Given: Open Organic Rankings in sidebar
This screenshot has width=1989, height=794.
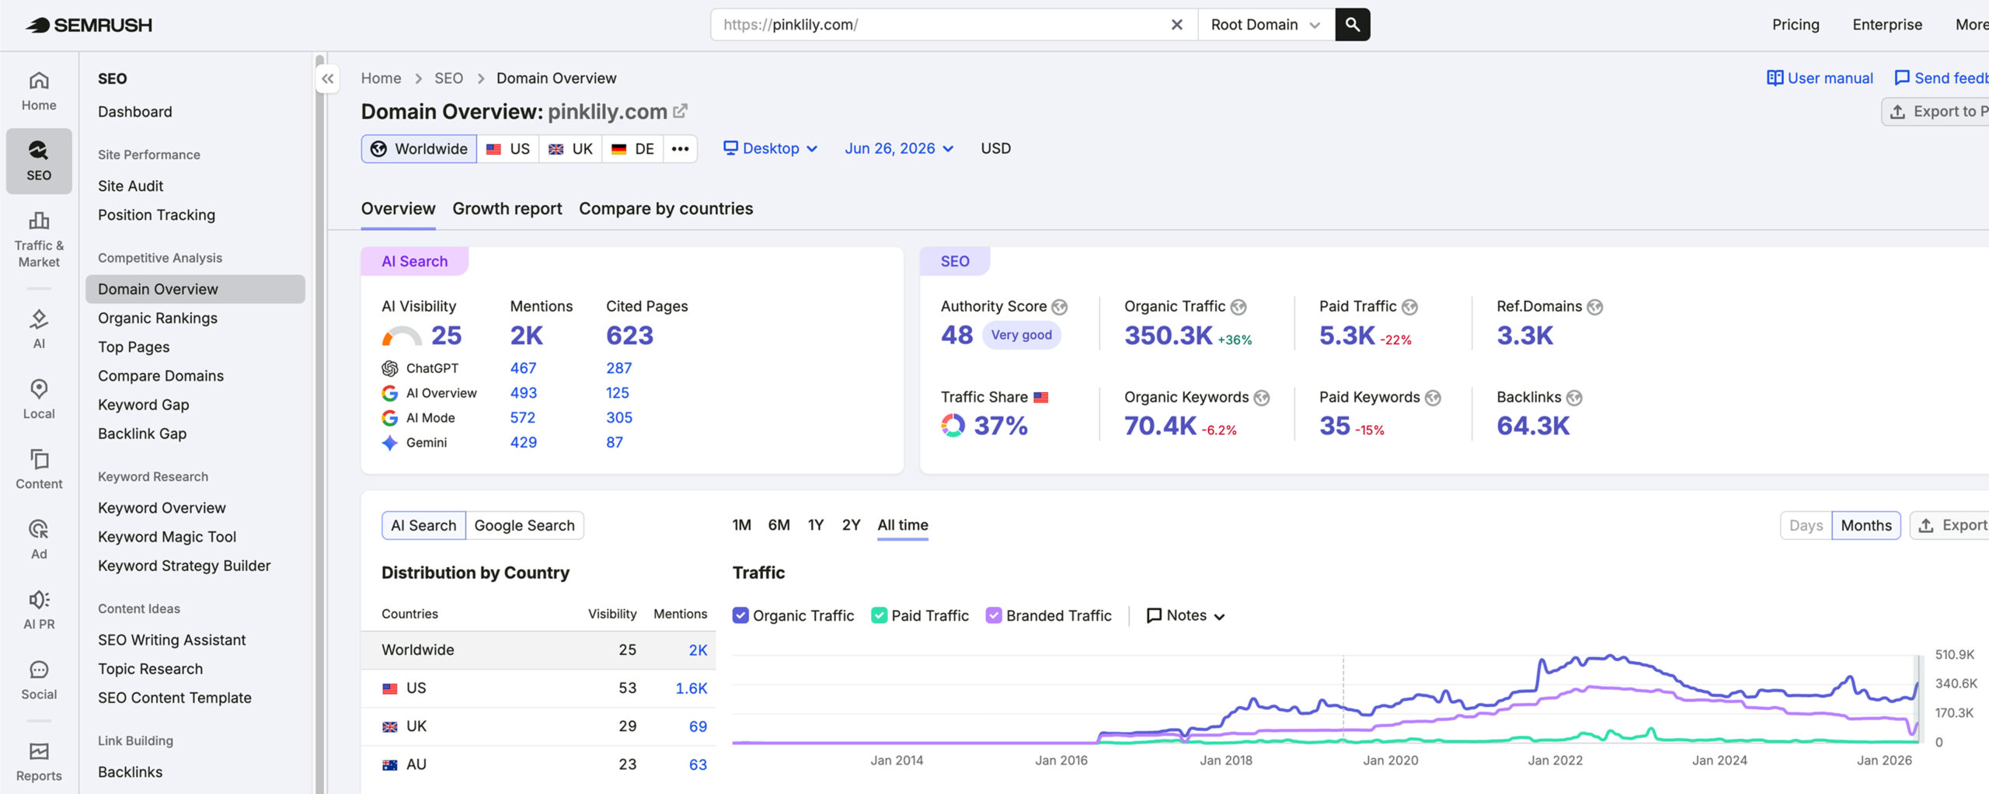Looking at the screenshot, I should point(158,318).
